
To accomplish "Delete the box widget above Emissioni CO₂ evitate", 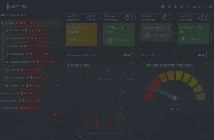I will point(209,18).
